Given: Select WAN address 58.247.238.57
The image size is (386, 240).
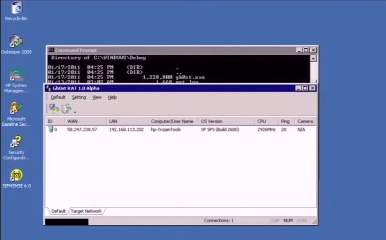Looking at the screenshot, I should click(82, 130).
